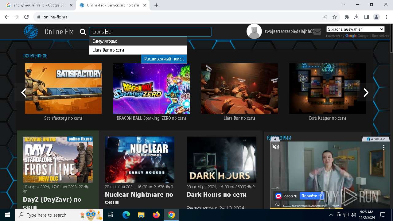393x221 pixels.
Task: Open volume control in system tray
Action: point(353,215)
